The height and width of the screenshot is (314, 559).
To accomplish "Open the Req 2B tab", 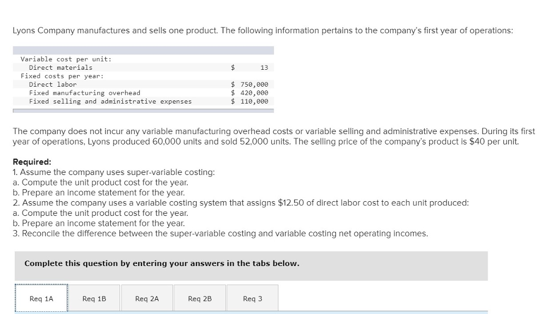I will pyautogui.click(x=199, y=298).
